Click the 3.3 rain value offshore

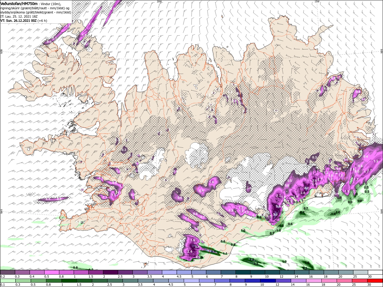click(x=256, y=264)
